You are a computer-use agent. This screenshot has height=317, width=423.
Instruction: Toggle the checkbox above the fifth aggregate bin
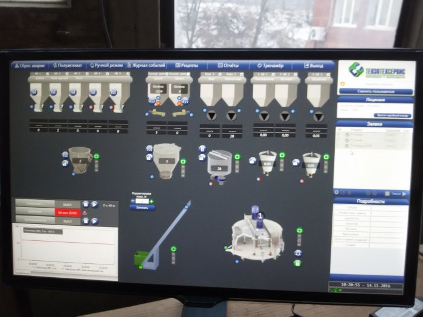pos(128,74)
